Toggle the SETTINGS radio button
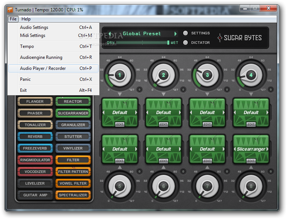 [185, 33]
